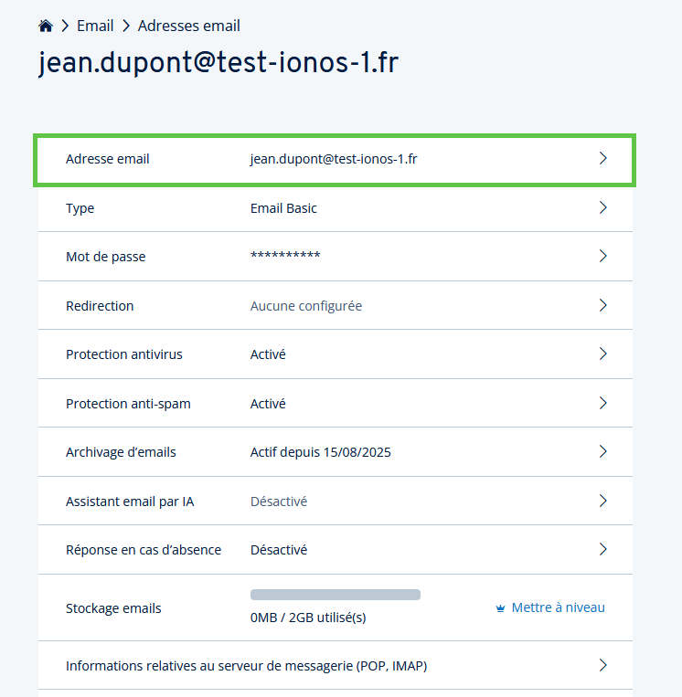Expand Redirection settings chevron

(x=602, y=305)
